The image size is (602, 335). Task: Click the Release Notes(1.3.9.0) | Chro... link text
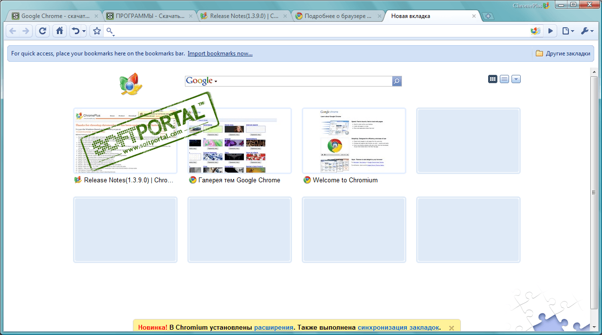point(129,180)
